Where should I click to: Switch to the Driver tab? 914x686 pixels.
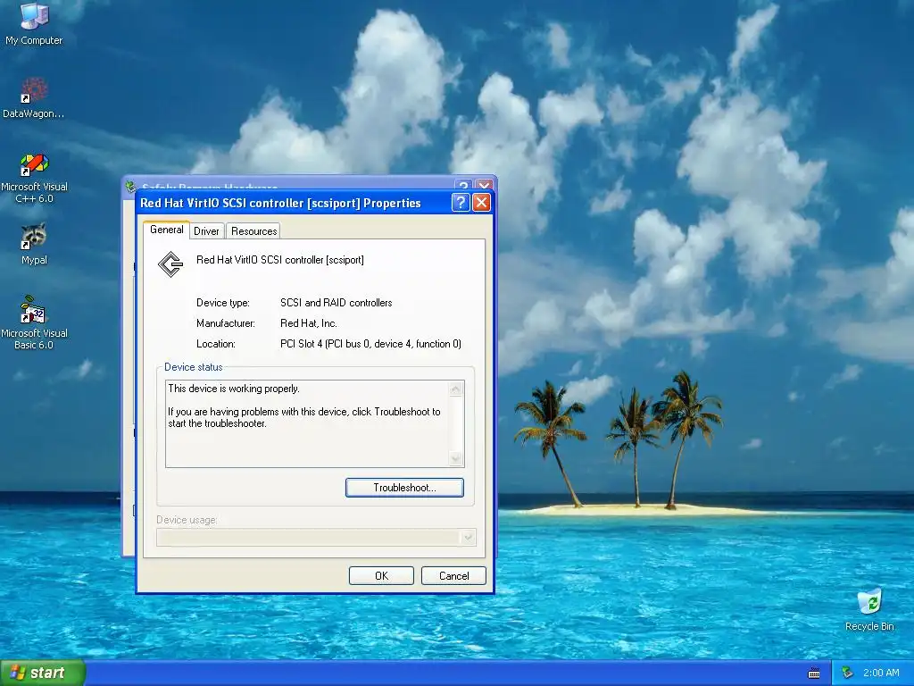206,231
